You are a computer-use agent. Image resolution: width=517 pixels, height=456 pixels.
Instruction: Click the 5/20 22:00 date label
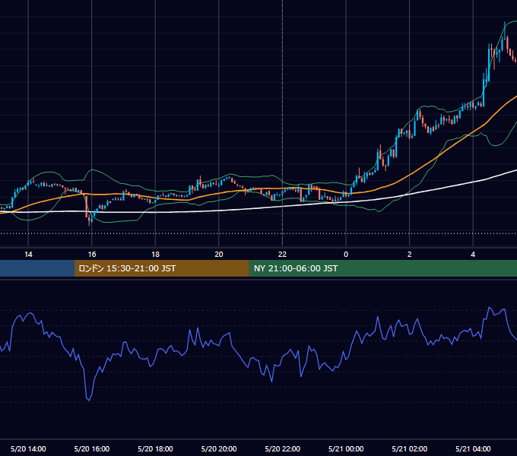coord(283,448)
